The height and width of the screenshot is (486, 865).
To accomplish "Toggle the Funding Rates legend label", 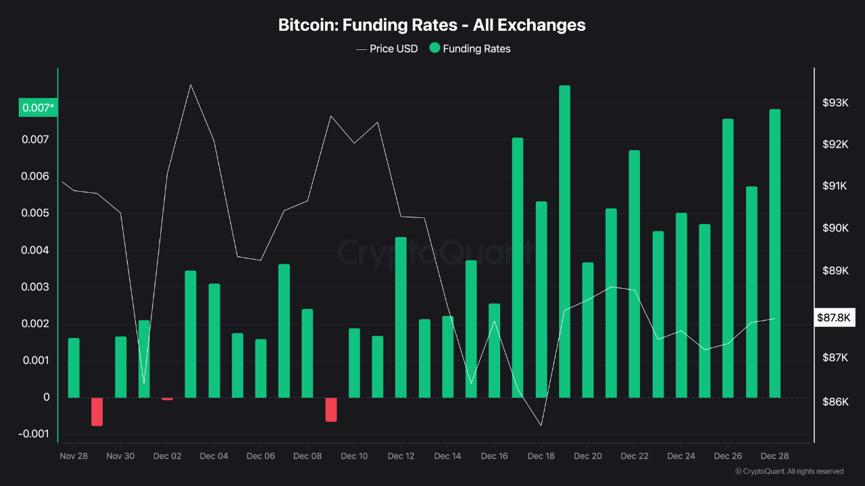I will tap(476, 49).
